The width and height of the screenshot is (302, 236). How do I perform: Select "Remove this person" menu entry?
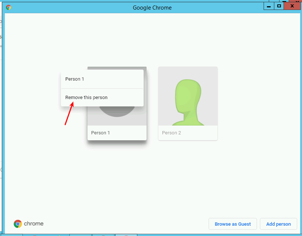click(x=102, y=98)
